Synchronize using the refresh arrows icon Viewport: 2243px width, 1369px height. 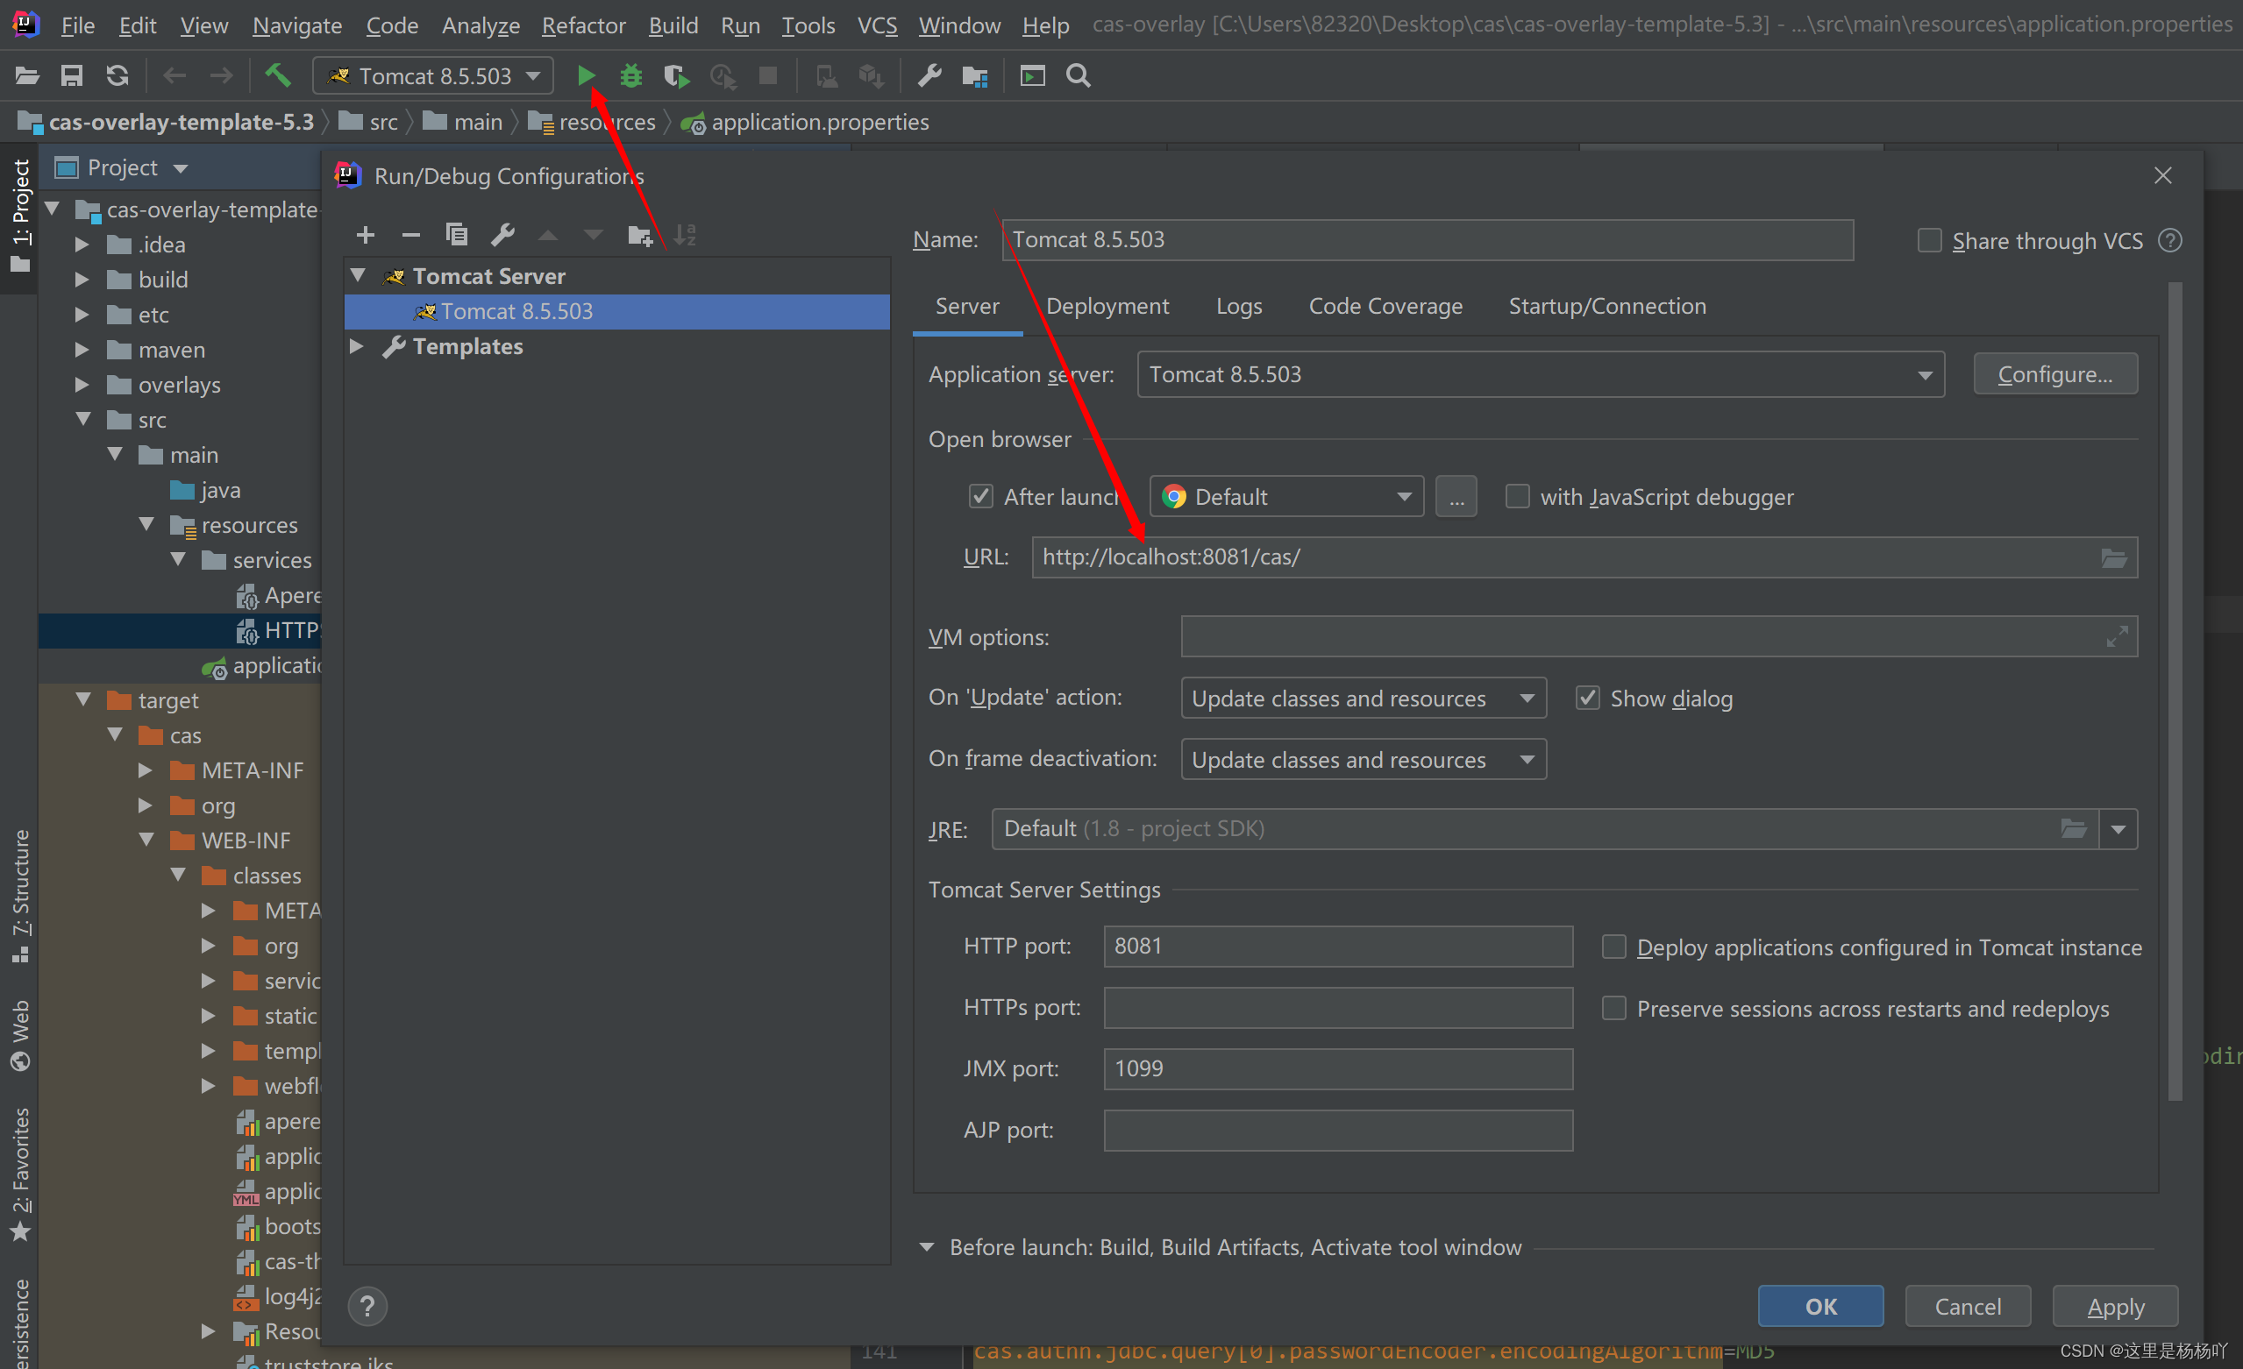[117, 75]
